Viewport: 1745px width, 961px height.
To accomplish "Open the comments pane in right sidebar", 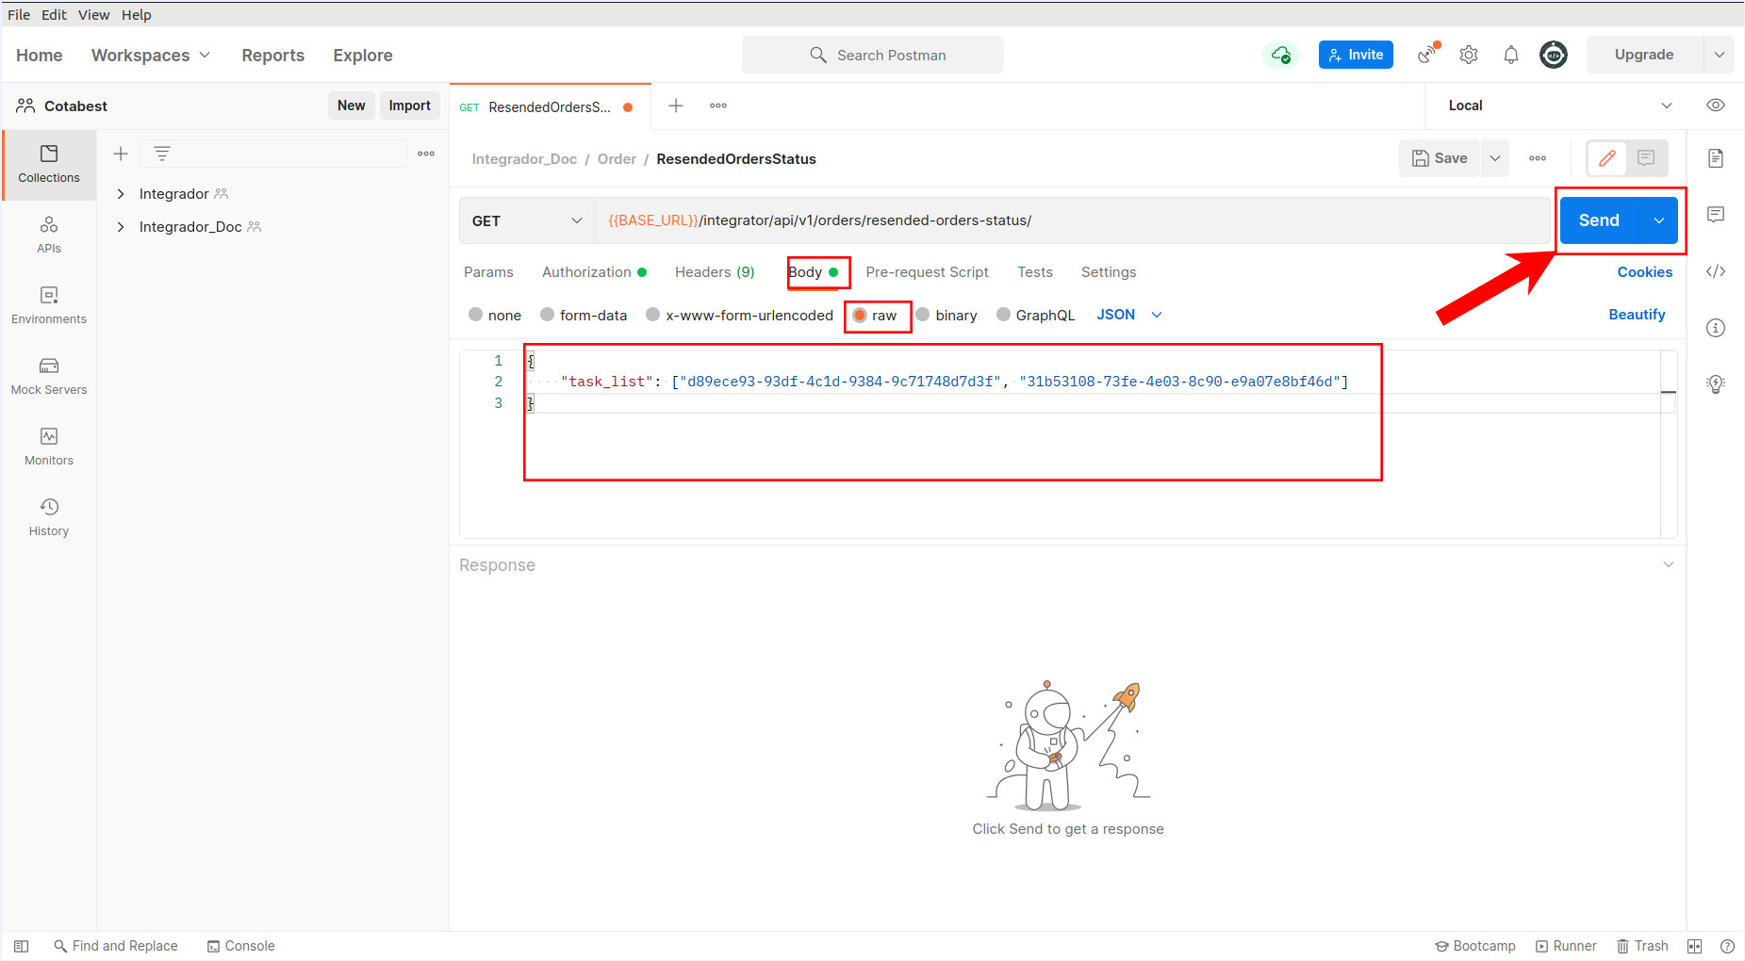I will (1716, 215).
